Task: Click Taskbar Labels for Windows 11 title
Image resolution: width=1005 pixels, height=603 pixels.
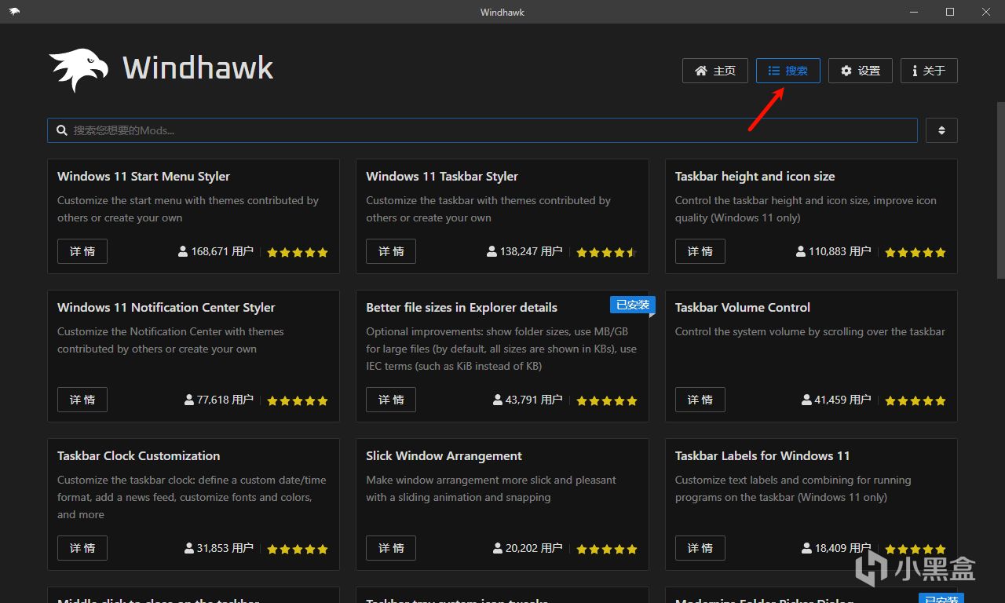Action: click(x=762, y=456)
